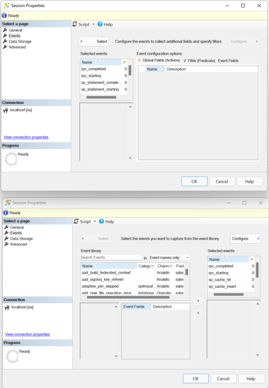Click Description column header in bottom window

tap(166, 307)
